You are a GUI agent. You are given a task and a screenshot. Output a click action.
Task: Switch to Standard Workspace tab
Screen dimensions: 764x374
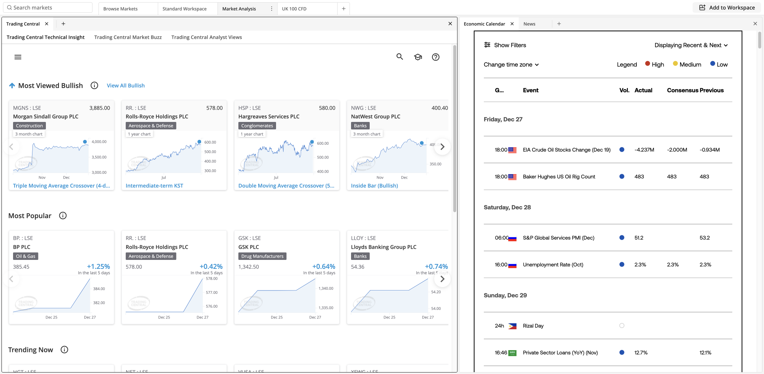coord(188,9)
